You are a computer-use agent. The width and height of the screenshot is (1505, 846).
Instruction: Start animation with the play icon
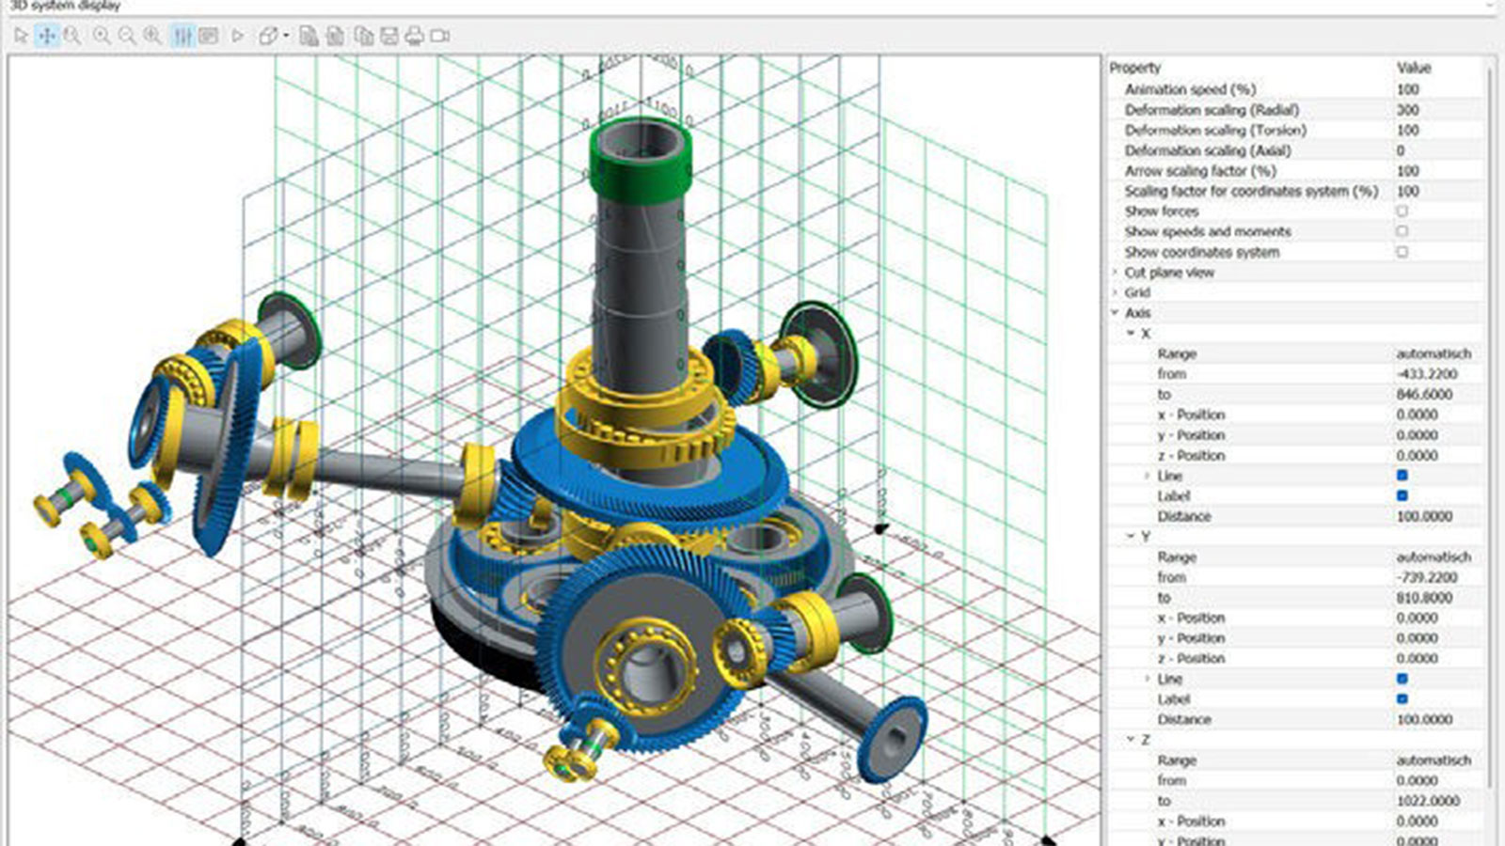pyautogui.click(x=238, y=36)
